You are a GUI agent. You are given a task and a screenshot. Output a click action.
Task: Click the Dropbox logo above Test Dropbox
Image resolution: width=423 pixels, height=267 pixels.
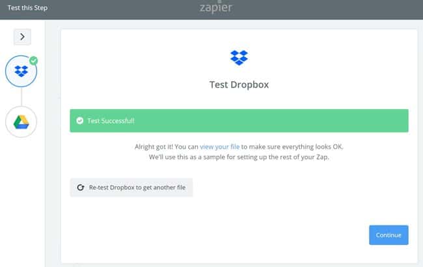click(239, 57)
